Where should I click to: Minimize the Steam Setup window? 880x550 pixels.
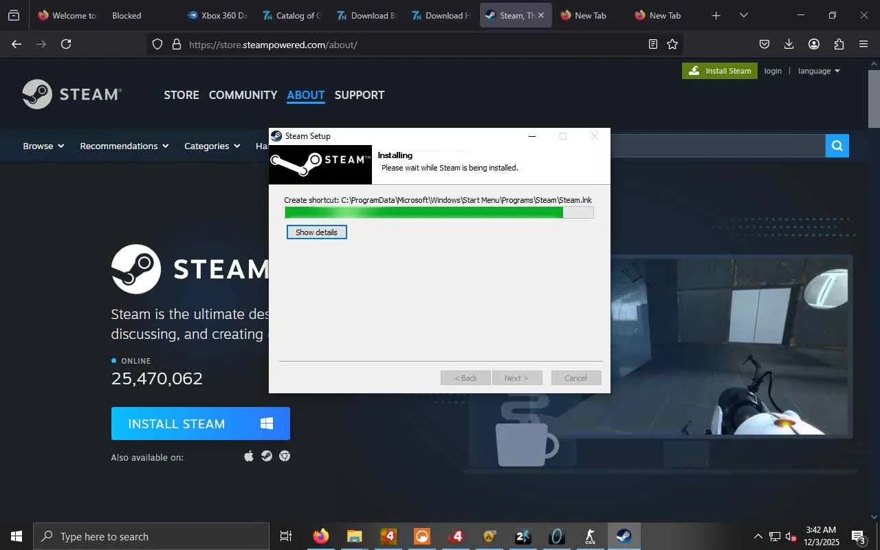click(531, 136)
